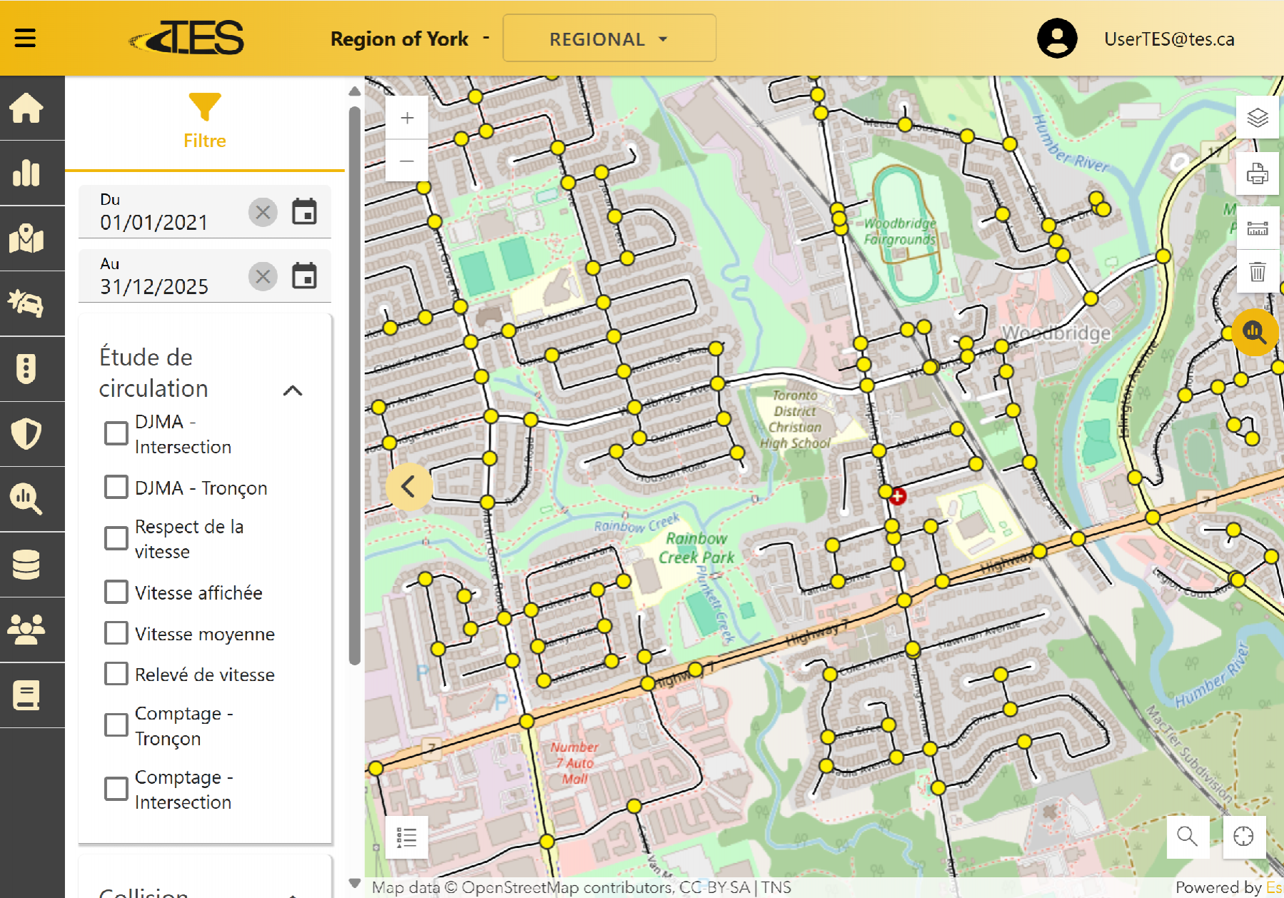Open the users group sidebar icon
The height and width of the screenshot is (898, 1284).
(26, 630)
